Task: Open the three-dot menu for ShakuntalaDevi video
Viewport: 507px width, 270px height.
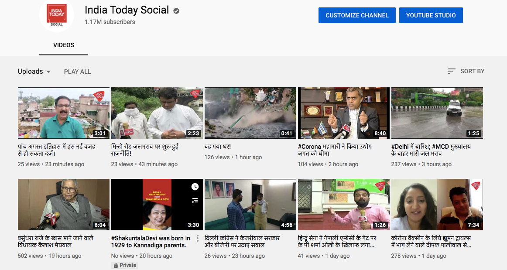Action: coord(198,239)
